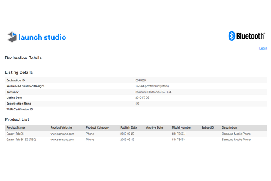Select the Galaxy Tab S6 5G (TBD) product name
The height and width of the screenshot is (181, 271).
coord(21,140)
